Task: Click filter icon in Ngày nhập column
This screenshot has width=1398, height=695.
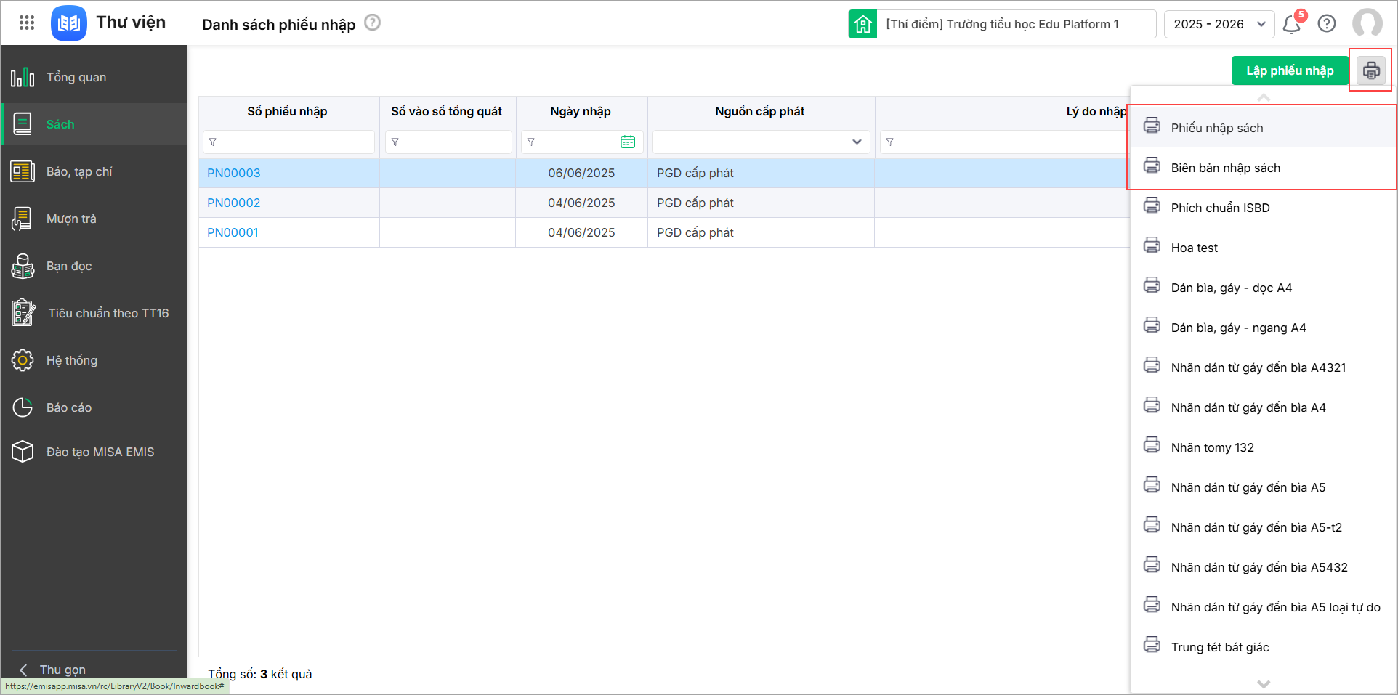Action: pos(531,142)
